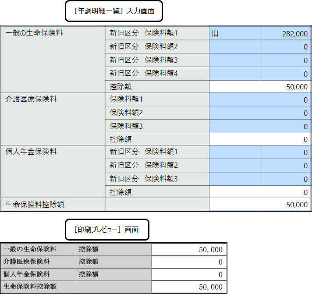Image resolution: width=312 pixels, height=294 pixels.
Task: Click 控除額 value 50,000 under 一般の生命保険料 in input screen
Action: click(x=260, y=86)
